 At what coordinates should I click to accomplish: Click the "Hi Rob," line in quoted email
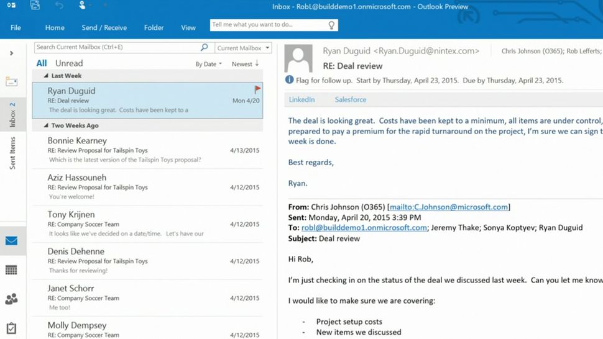coord(301,259)
